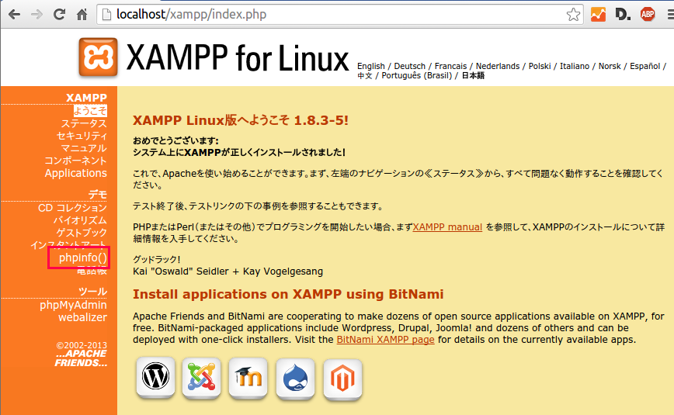The width and height of the screenshot is (674, 415).
Task: Follow the XAMPP manual link
Action: (x=447, y=227)
